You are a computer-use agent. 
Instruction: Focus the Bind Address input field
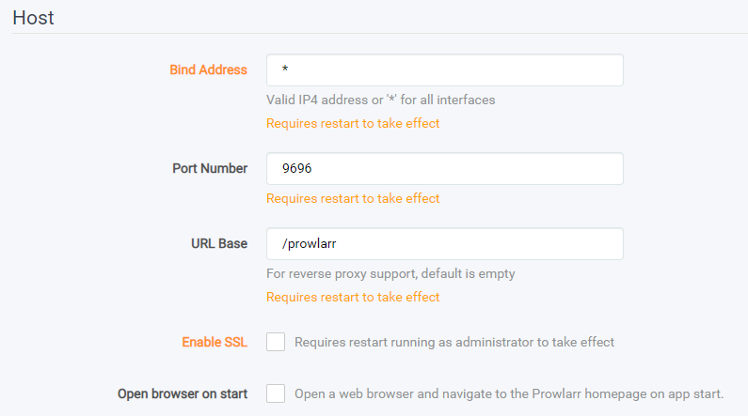pos(445,70)
